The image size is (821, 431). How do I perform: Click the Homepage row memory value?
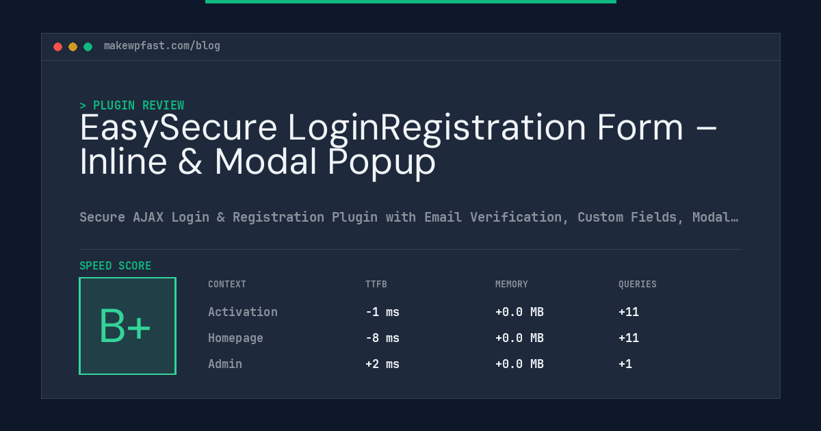click(519, 338)
